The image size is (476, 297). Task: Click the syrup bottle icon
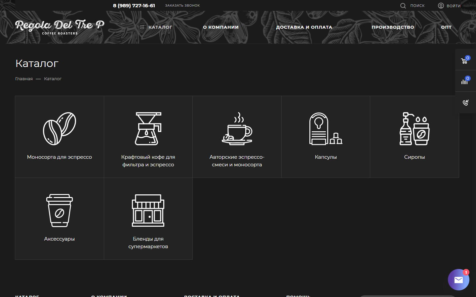pyautogui.click(x=414, y=129)
